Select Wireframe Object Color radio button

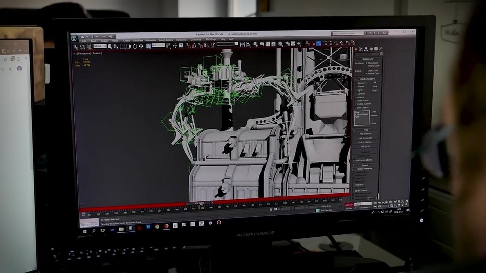pyautogui.click(x=366, y=63)
